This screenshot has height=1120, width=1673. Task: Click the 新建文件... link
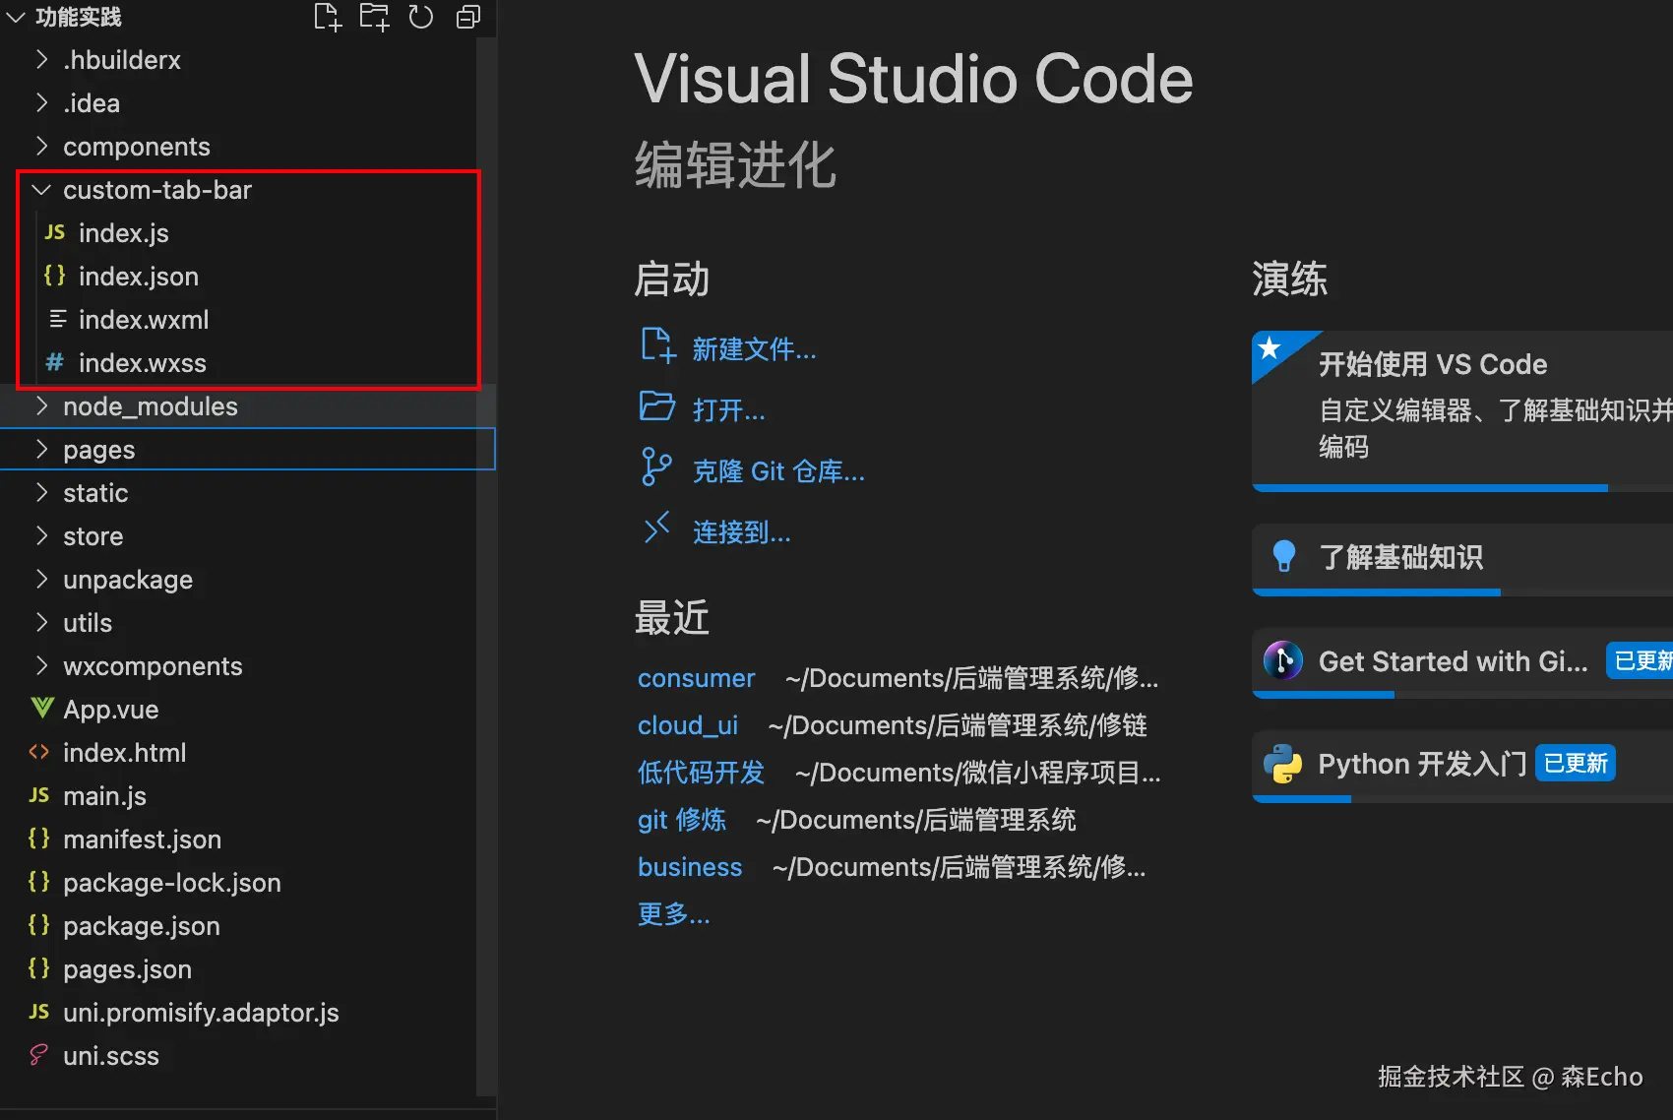coord(754,349)
